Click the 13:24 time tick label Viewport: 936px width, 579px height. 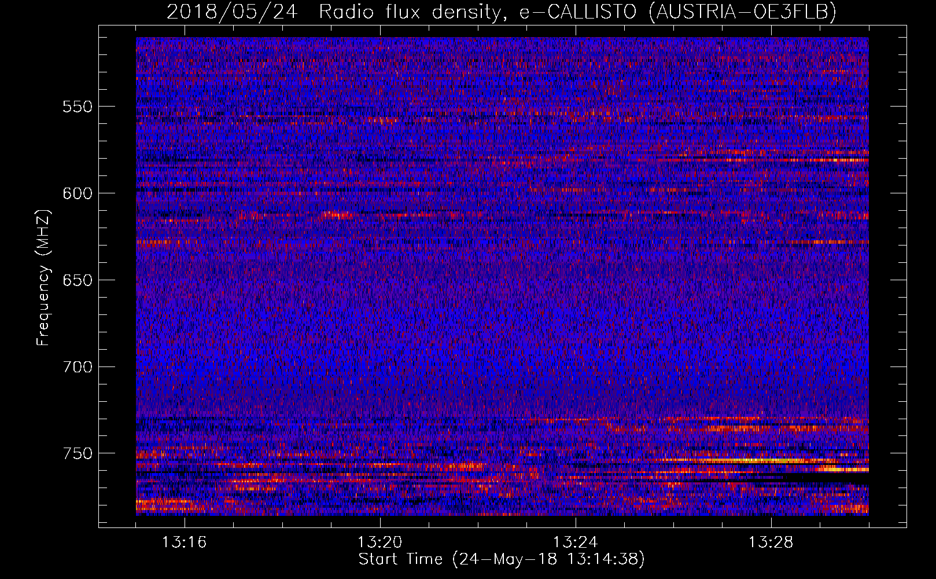pyautogui.click(x=576, y=543)
